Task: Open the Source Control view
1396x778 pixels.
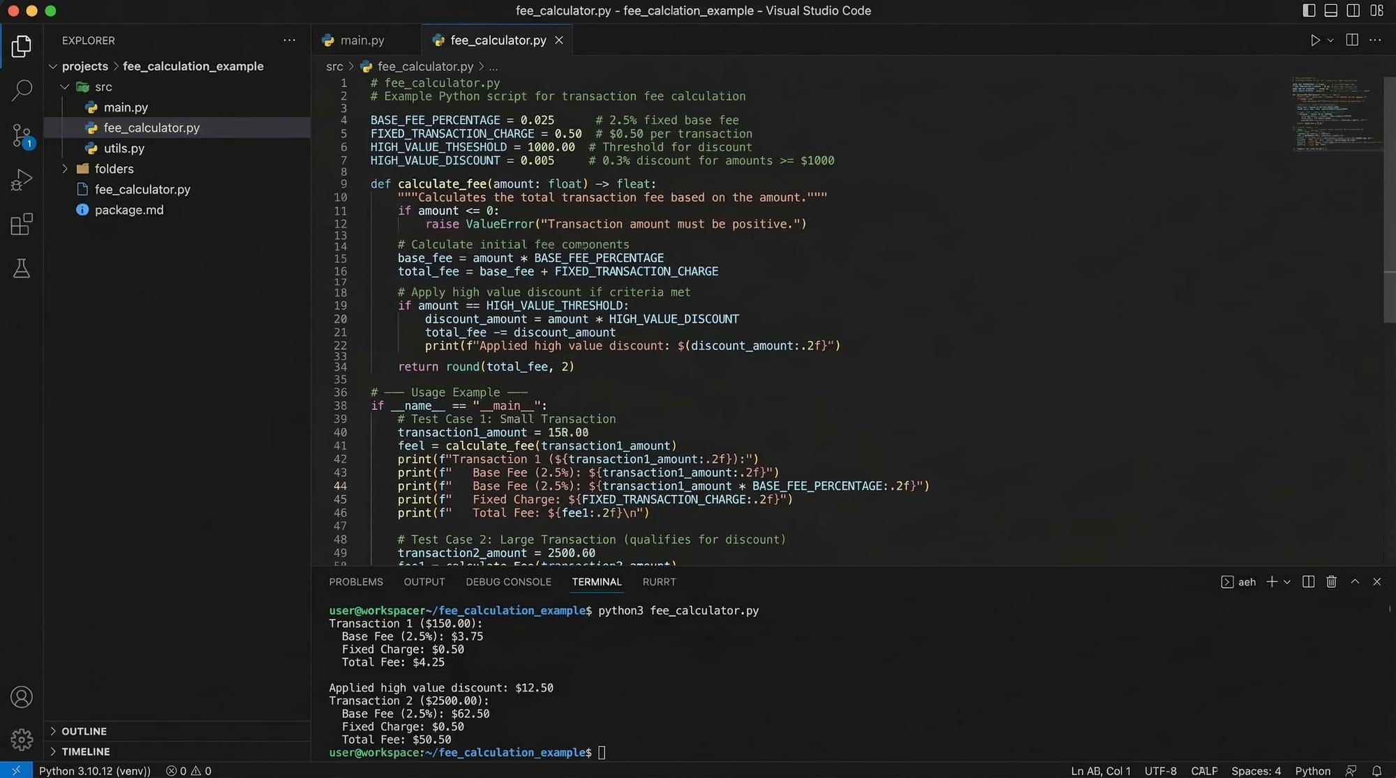Action: 22,135
